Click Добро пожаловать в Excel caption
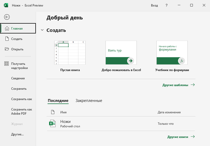Image resolution: width=210 pixels, height=146 pixels. (x=121, y=70)
